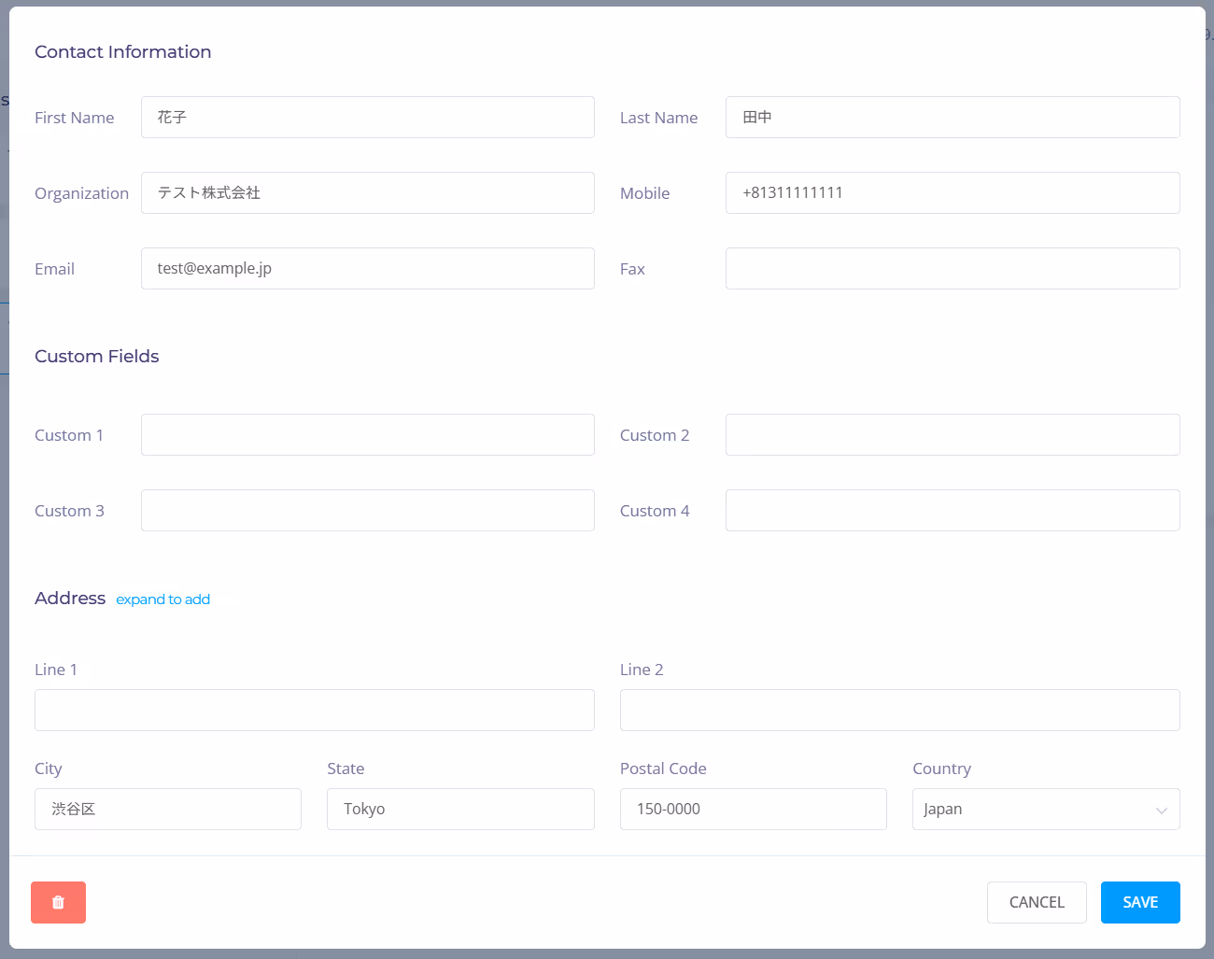1214x959 pixels.
Task: Click the Mobile label
Action: 645,193
